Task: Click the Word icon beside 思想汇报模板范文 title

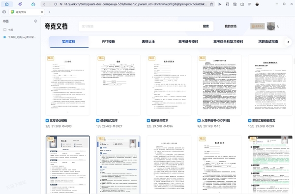Action: pyautogui.click(x=250, y=120)
